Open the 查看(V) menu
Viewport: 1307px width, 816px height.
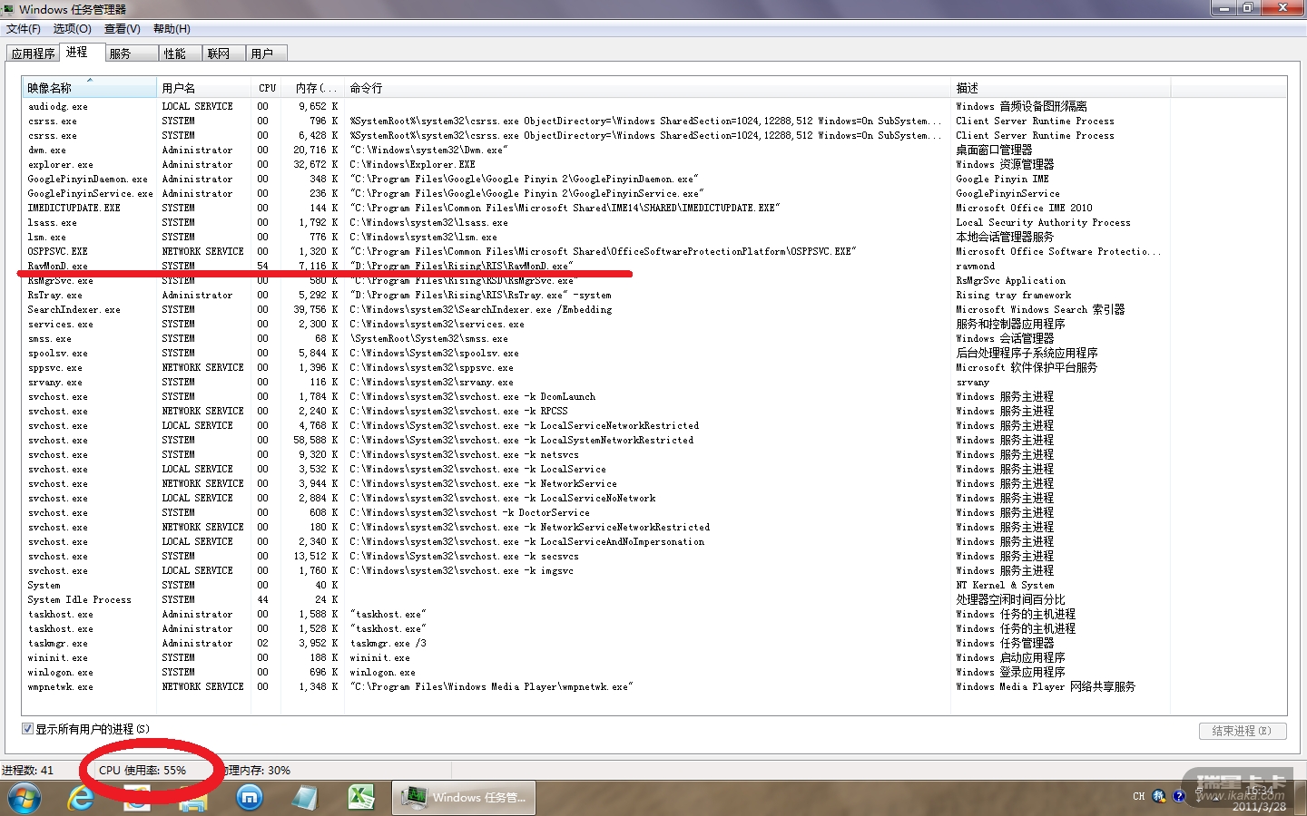click(123, 29)
